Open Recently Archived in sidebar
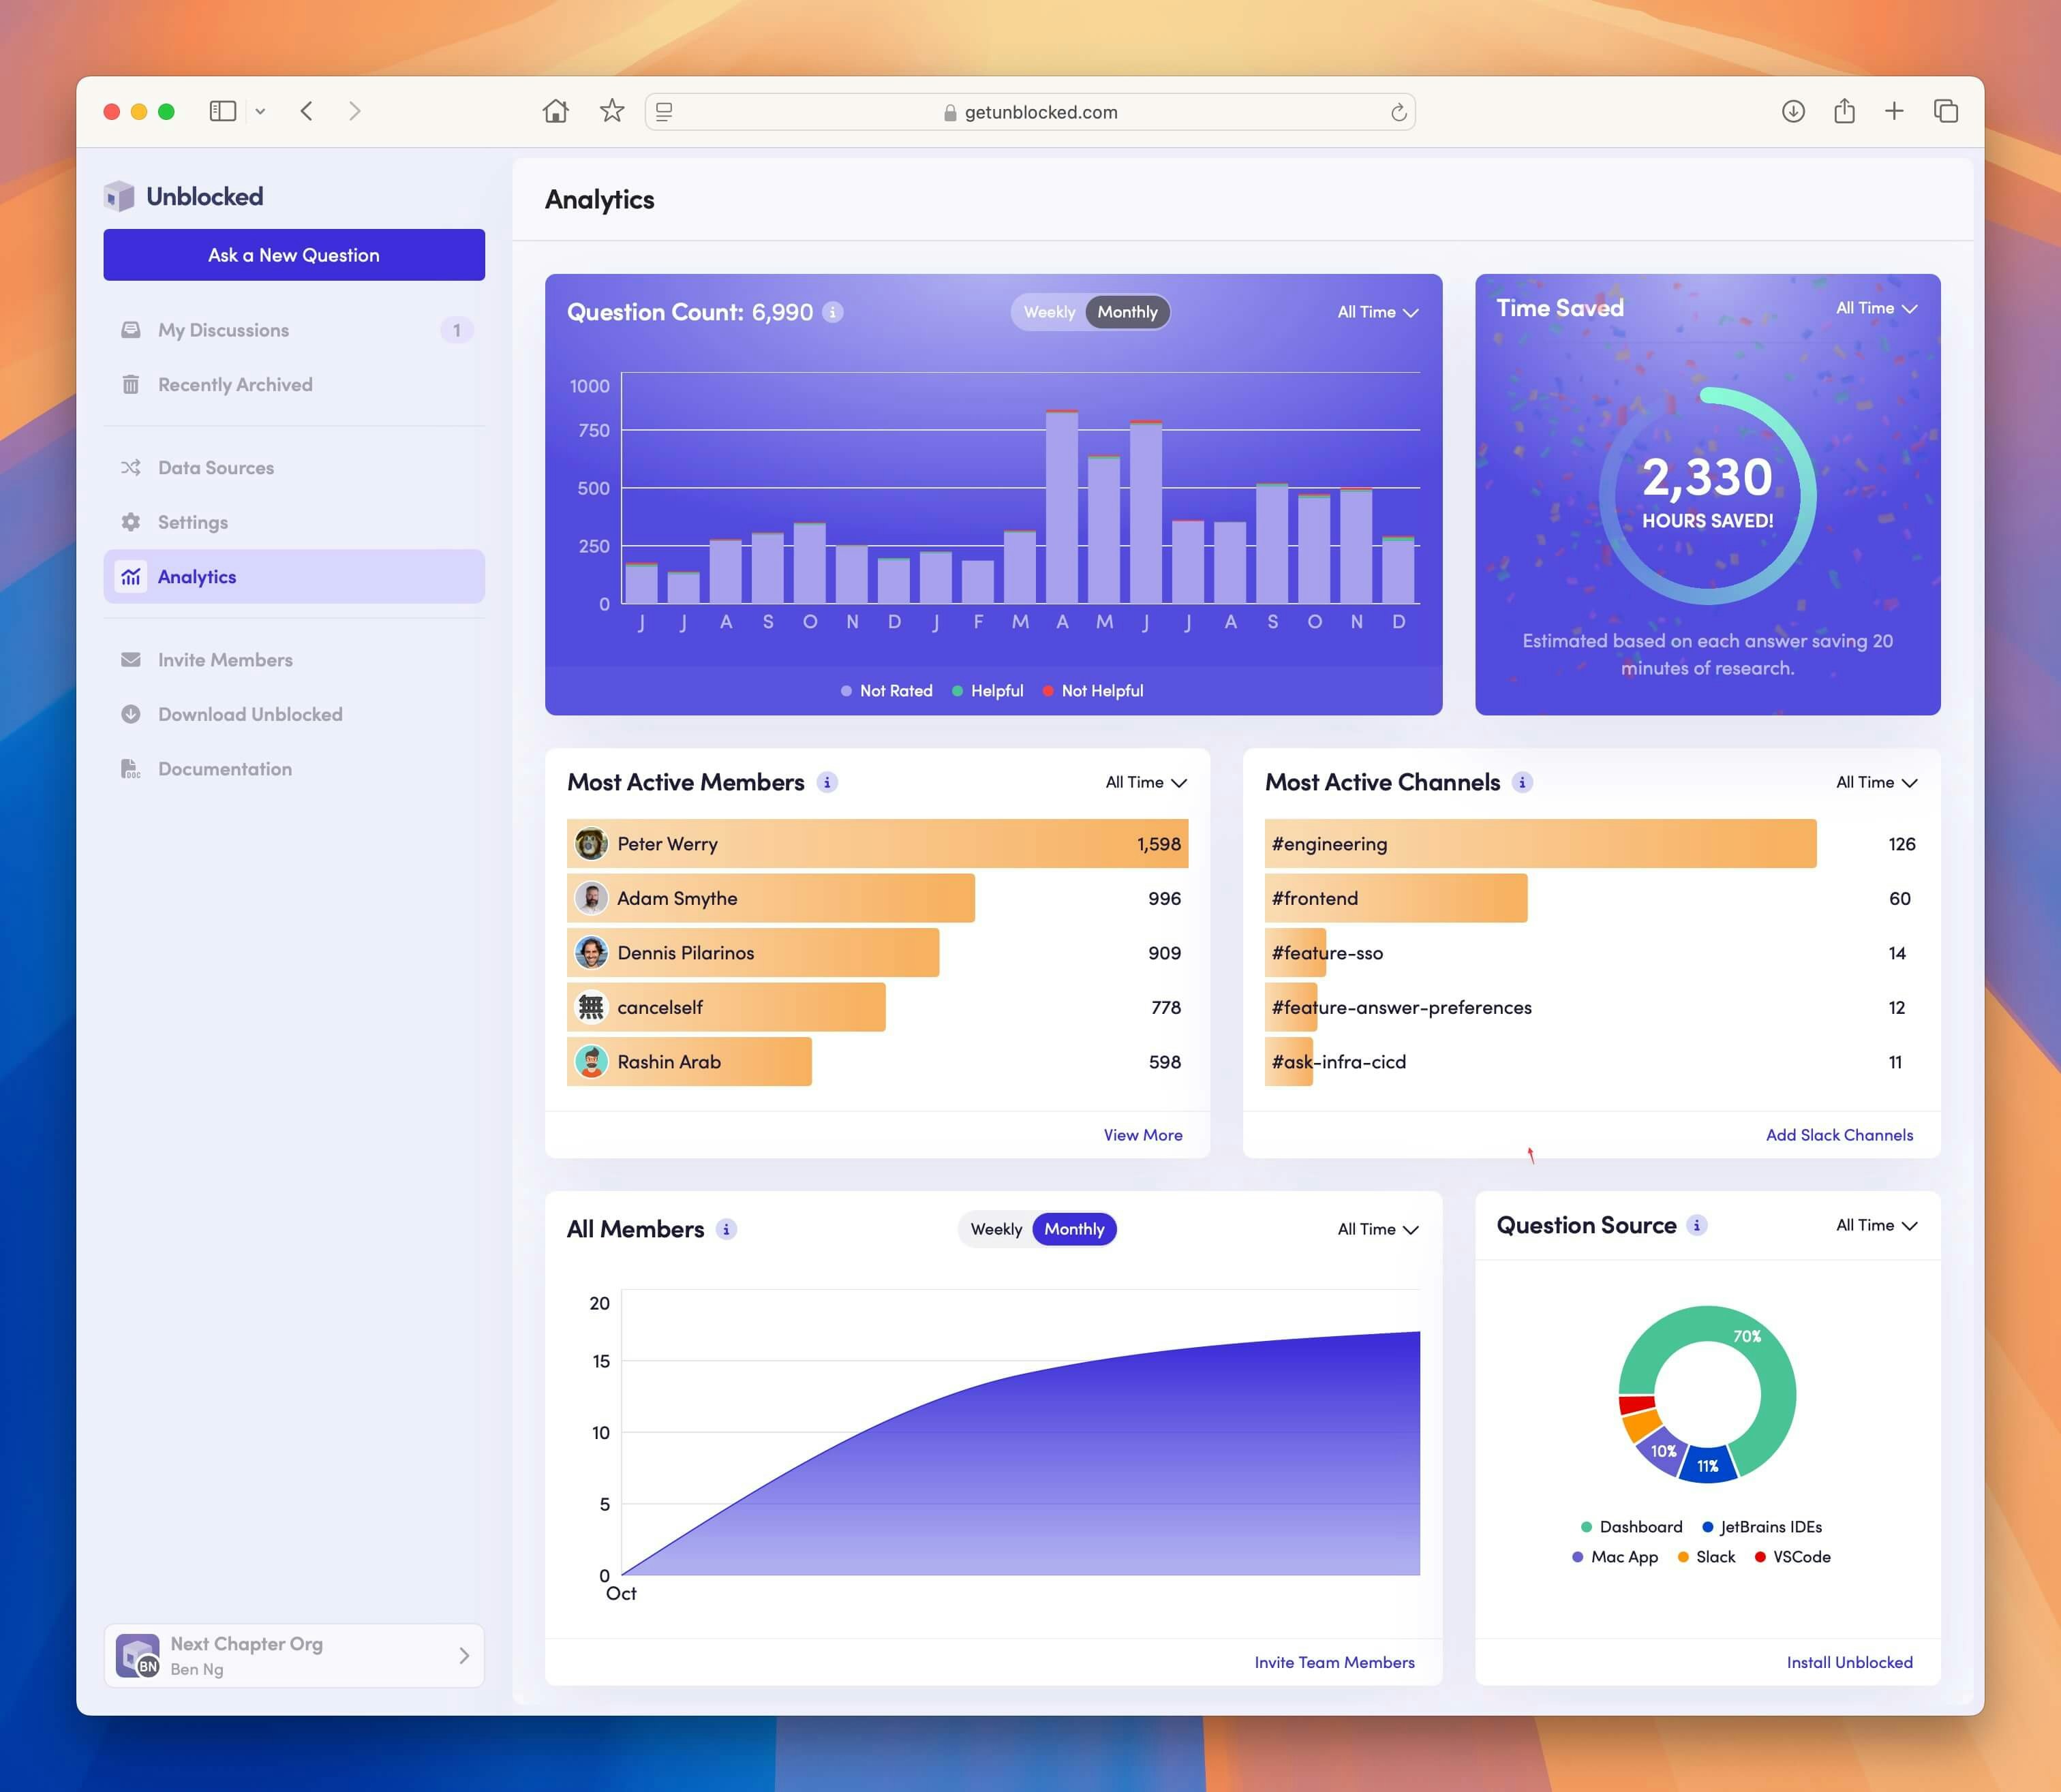This screenshot has height=1792, width=2061. (294, 385)
